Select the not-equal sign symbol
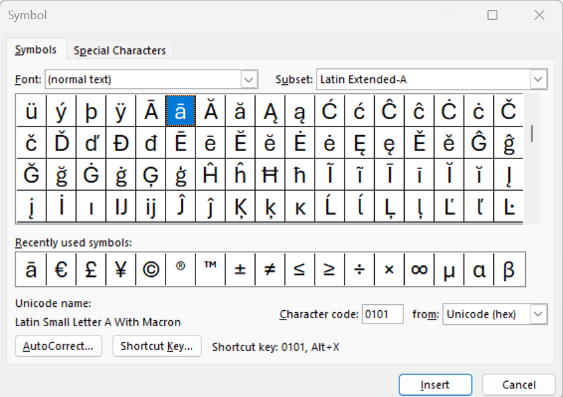 270,270
